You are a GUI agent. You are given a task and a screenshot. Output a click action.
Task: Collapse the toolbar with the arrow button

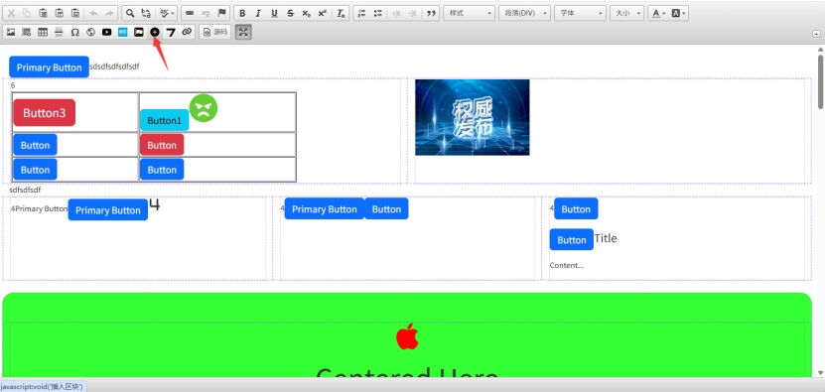815,34
